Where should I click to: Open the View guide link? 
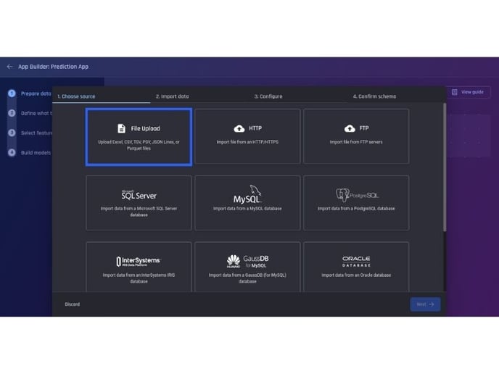[472, 92]
